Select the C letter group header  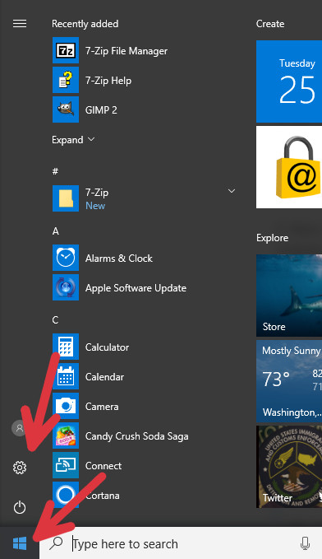pyautogui.click(x=55, y=319)
